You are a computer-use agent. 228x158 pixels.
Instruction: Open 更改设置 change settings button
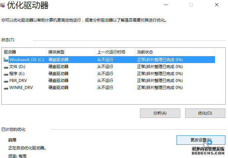[201, 140]
